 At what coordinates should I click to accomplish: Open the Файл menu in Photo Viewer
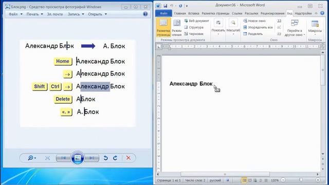tap(15, 14)
